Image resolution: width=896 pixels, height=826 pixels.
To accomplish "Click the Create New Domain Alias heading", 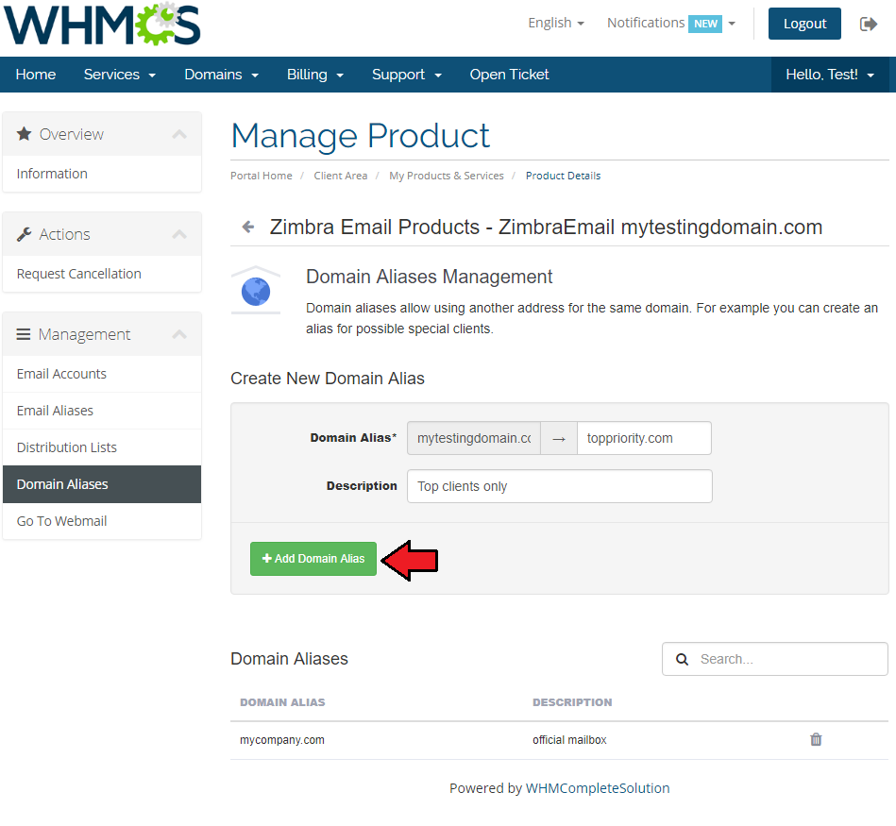I will click(x=328, y=379).
